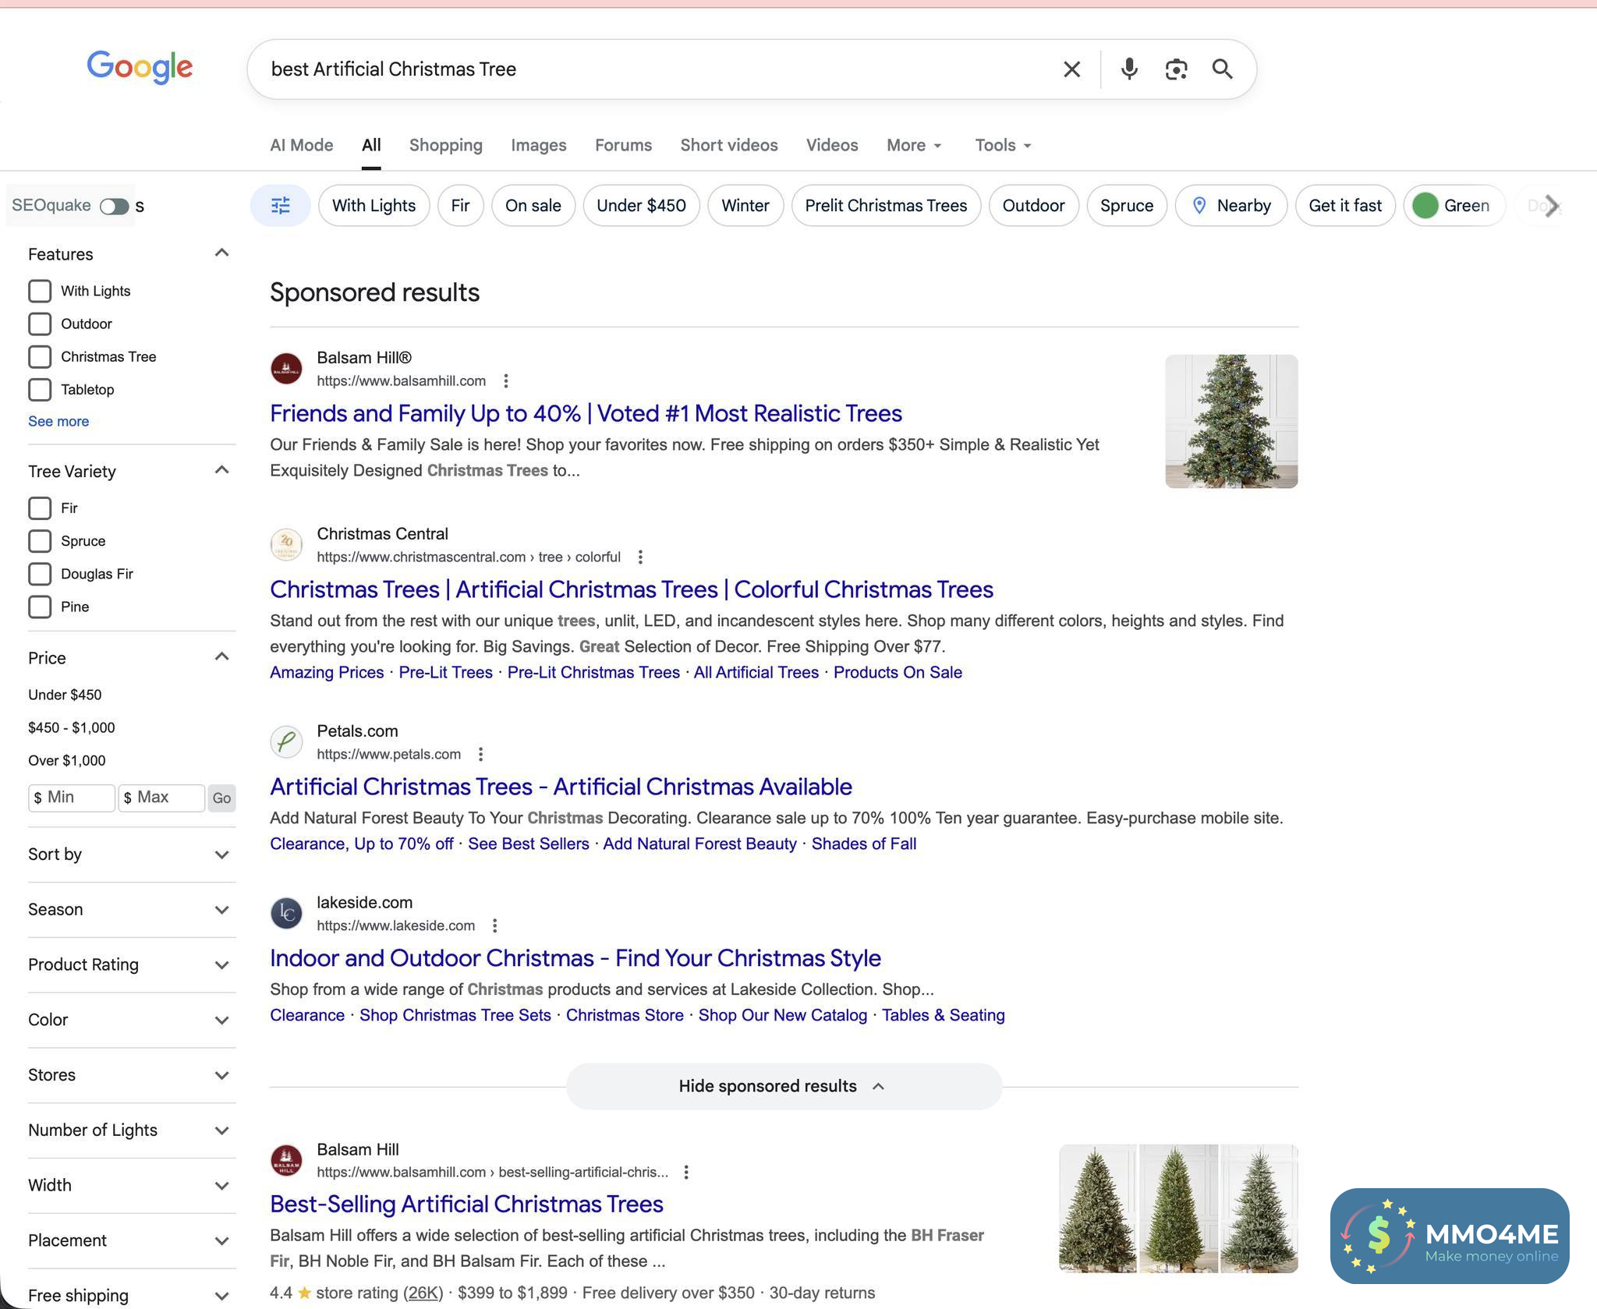Start voice search with microphone icon
The image size is (1597, 1309).
[1128, 69]
